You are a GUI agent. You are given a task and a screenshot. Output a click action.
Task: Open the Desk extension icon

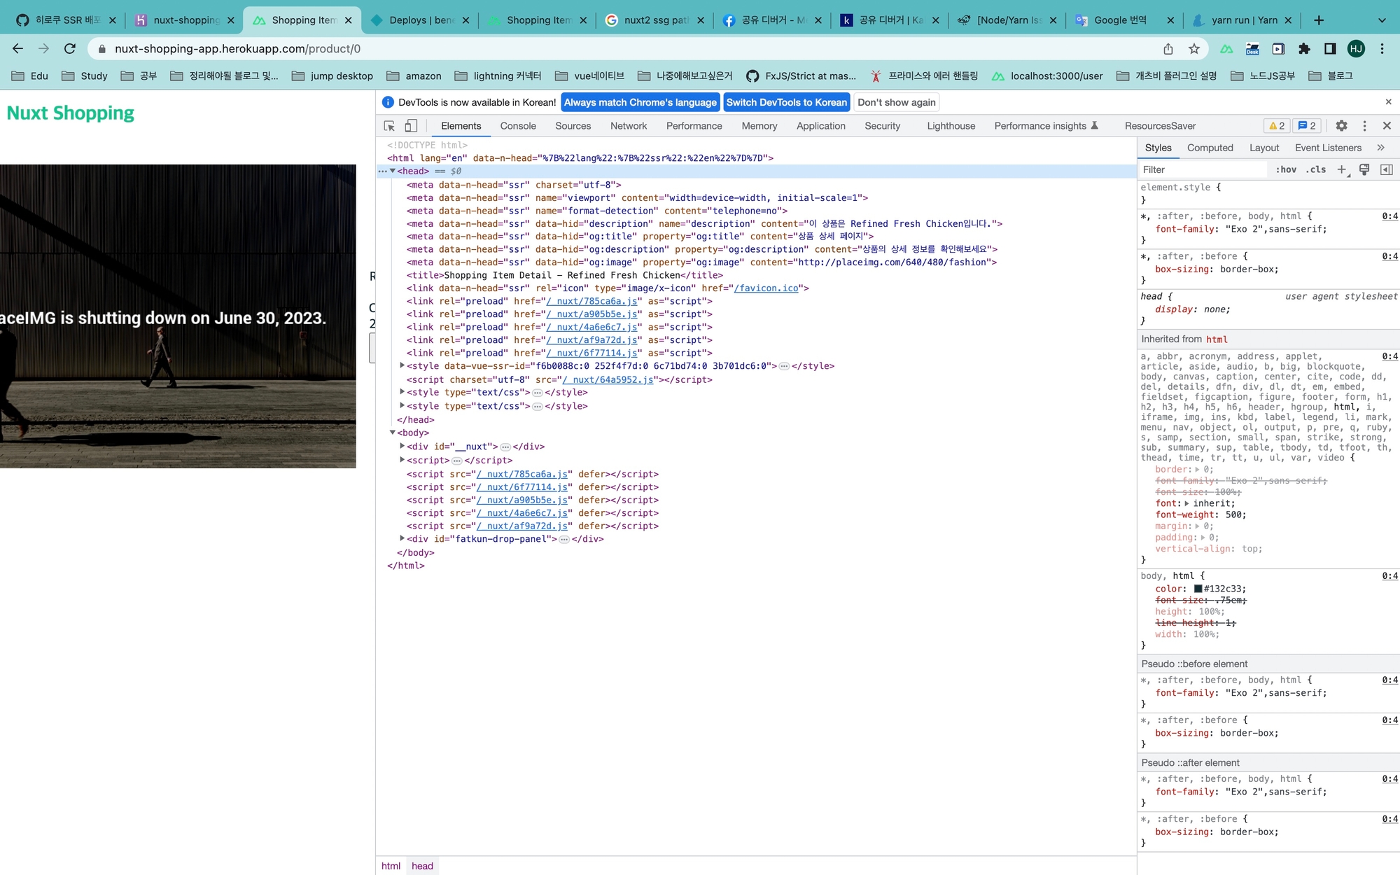click(1252, 48)
